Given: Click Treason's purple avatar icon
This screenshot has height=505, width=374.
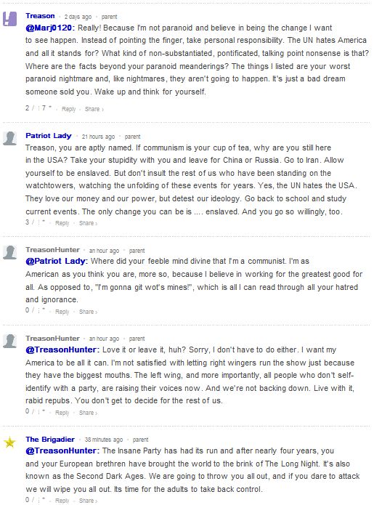Looking at the screenshot, I should click(x=9, y=19).
